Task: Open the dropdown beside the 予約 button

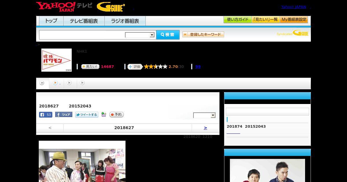Action: coord(204,115)
